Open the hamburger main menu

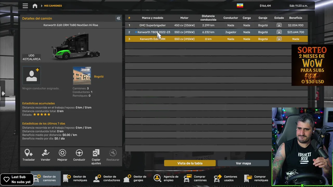coord(25,6)
